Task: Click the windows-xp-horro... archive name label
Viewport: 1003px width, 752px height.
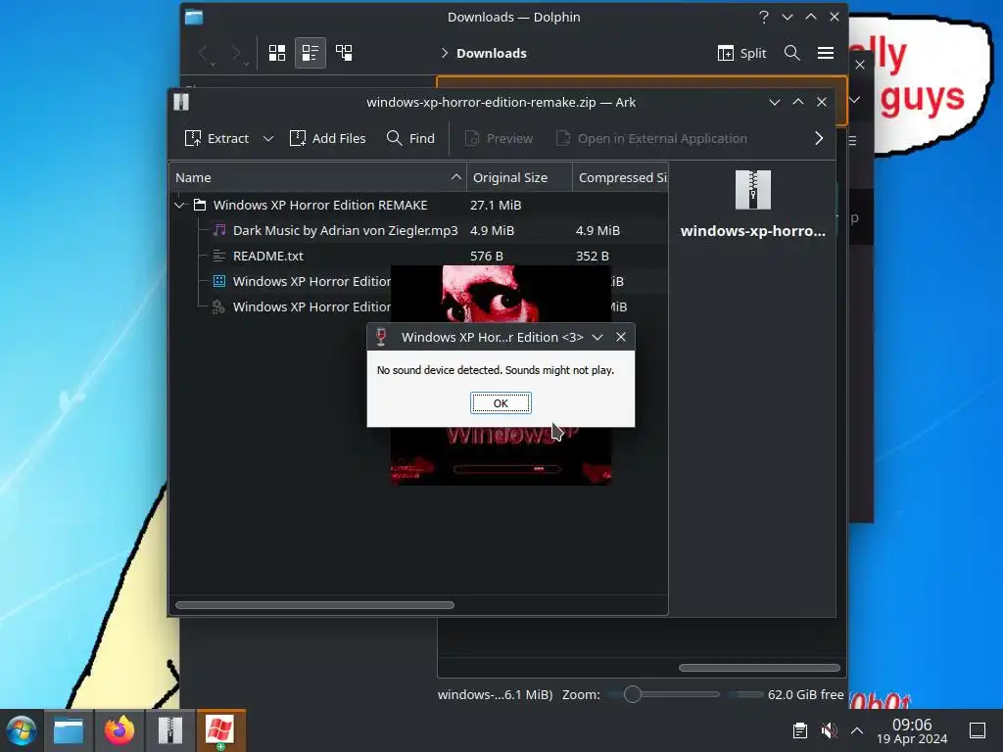Action: point(753,231)
